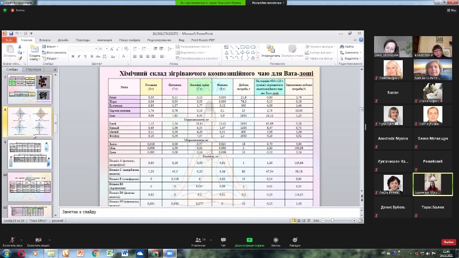Turn on video in Zoom toolbar
The height and width of the screenshot is (258, 459).
(38, 240)
